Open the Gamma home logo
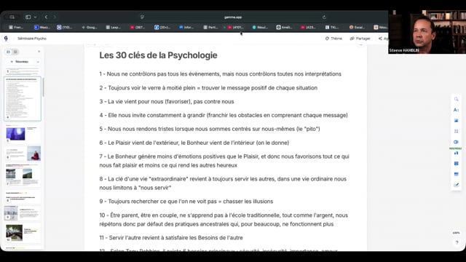 [6, 39]
